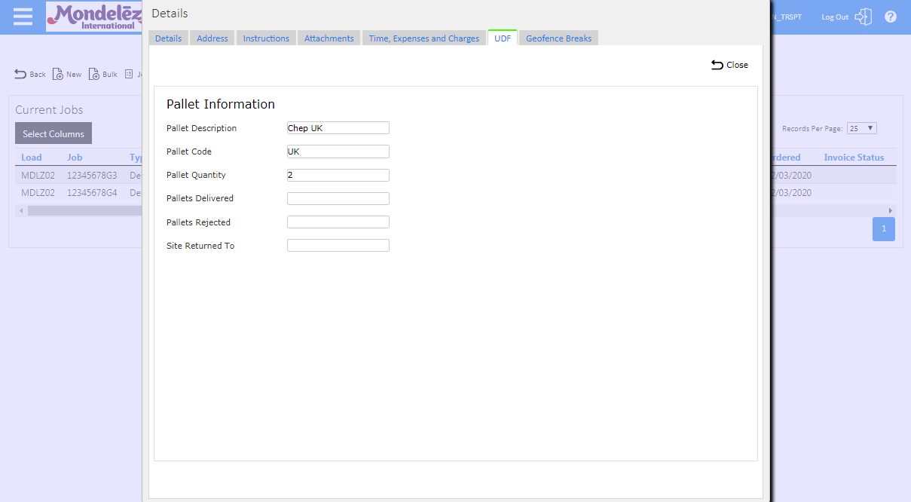Screen dimensions: 911x502
Task: Click the New job icon
Action: coord(58,74)
